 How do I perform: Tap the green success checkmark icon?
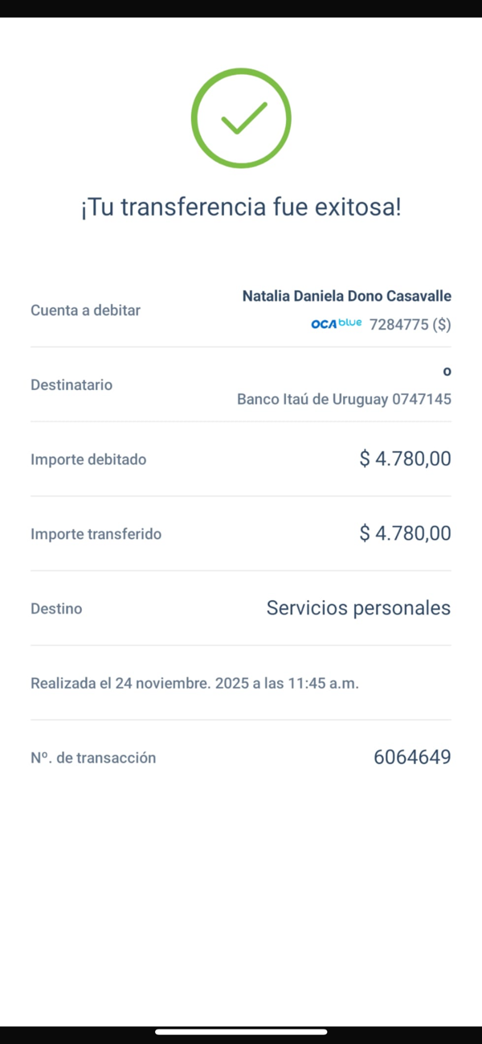tap(241, 118)
